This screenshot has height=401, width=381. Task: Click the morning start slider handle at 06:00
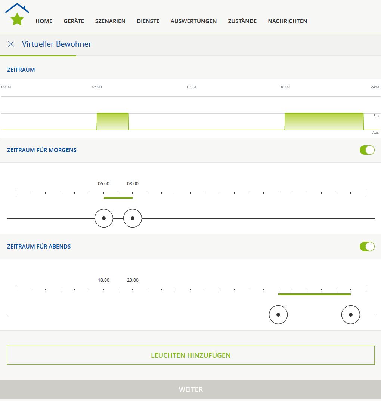click(104, 218)
